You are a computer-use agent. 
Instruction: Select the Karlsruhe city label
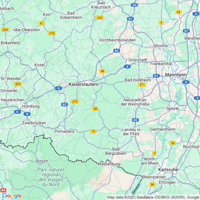coord(168,170)
